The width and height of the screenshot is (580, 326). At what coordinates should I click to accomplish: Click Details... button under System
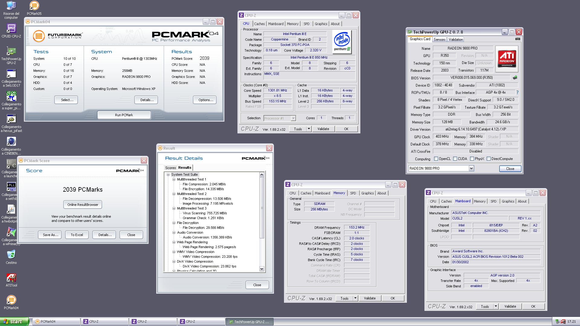coord(147,100)
